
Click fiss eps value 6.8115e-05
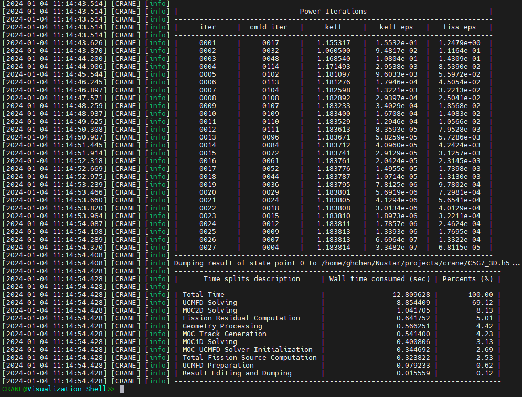click(460, 248)
